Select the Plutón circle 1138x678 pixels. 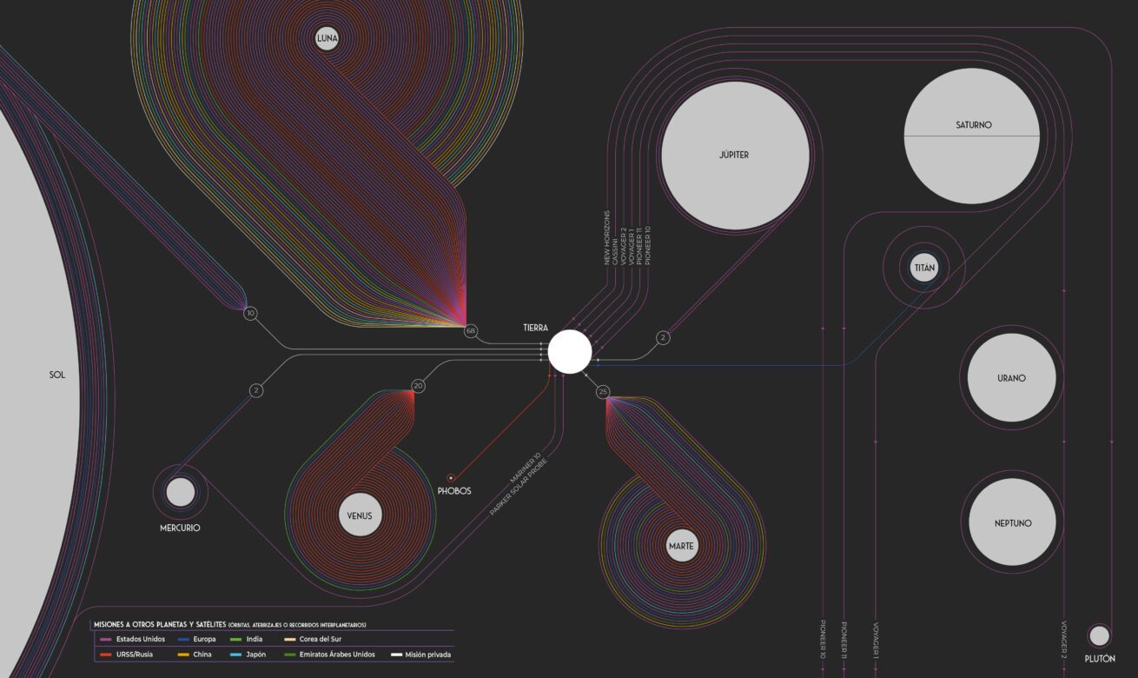1099,635
